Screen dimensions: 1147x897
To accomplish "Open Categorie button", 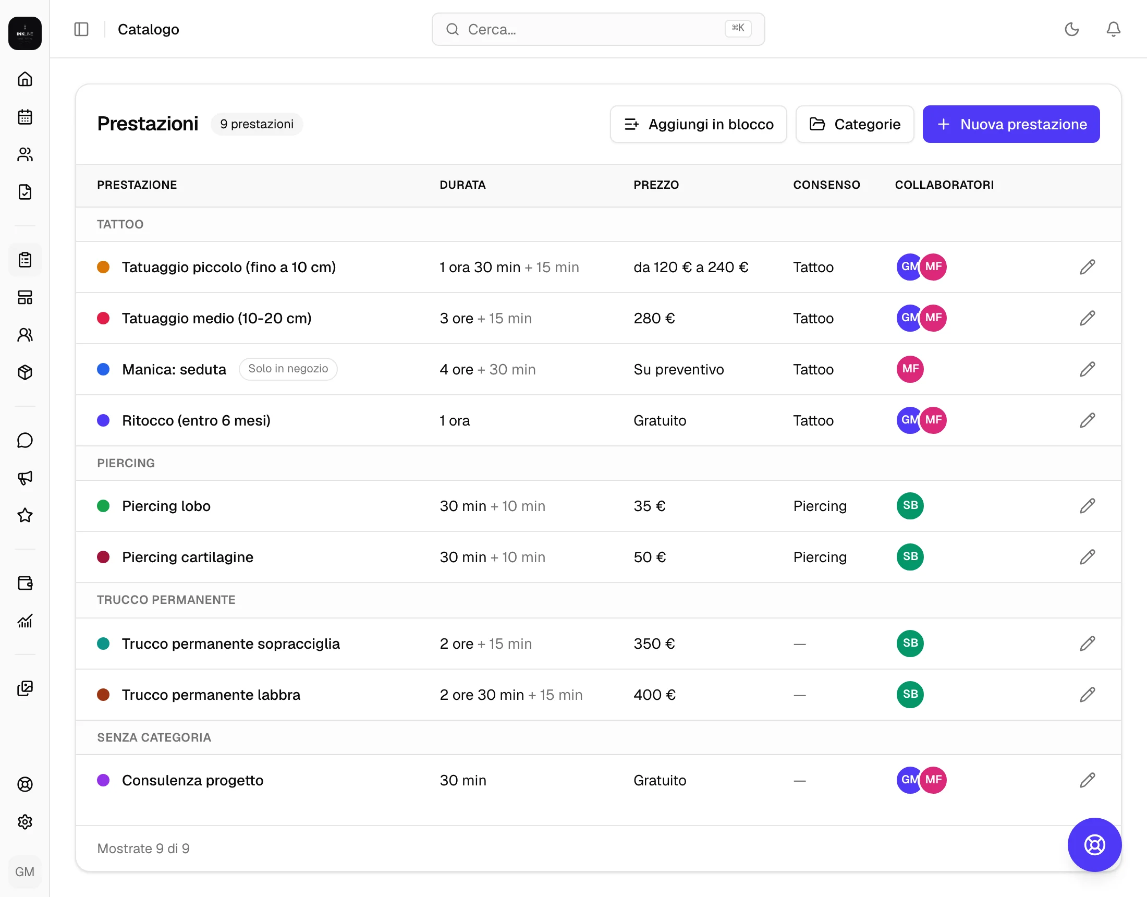I will point(855,124).
